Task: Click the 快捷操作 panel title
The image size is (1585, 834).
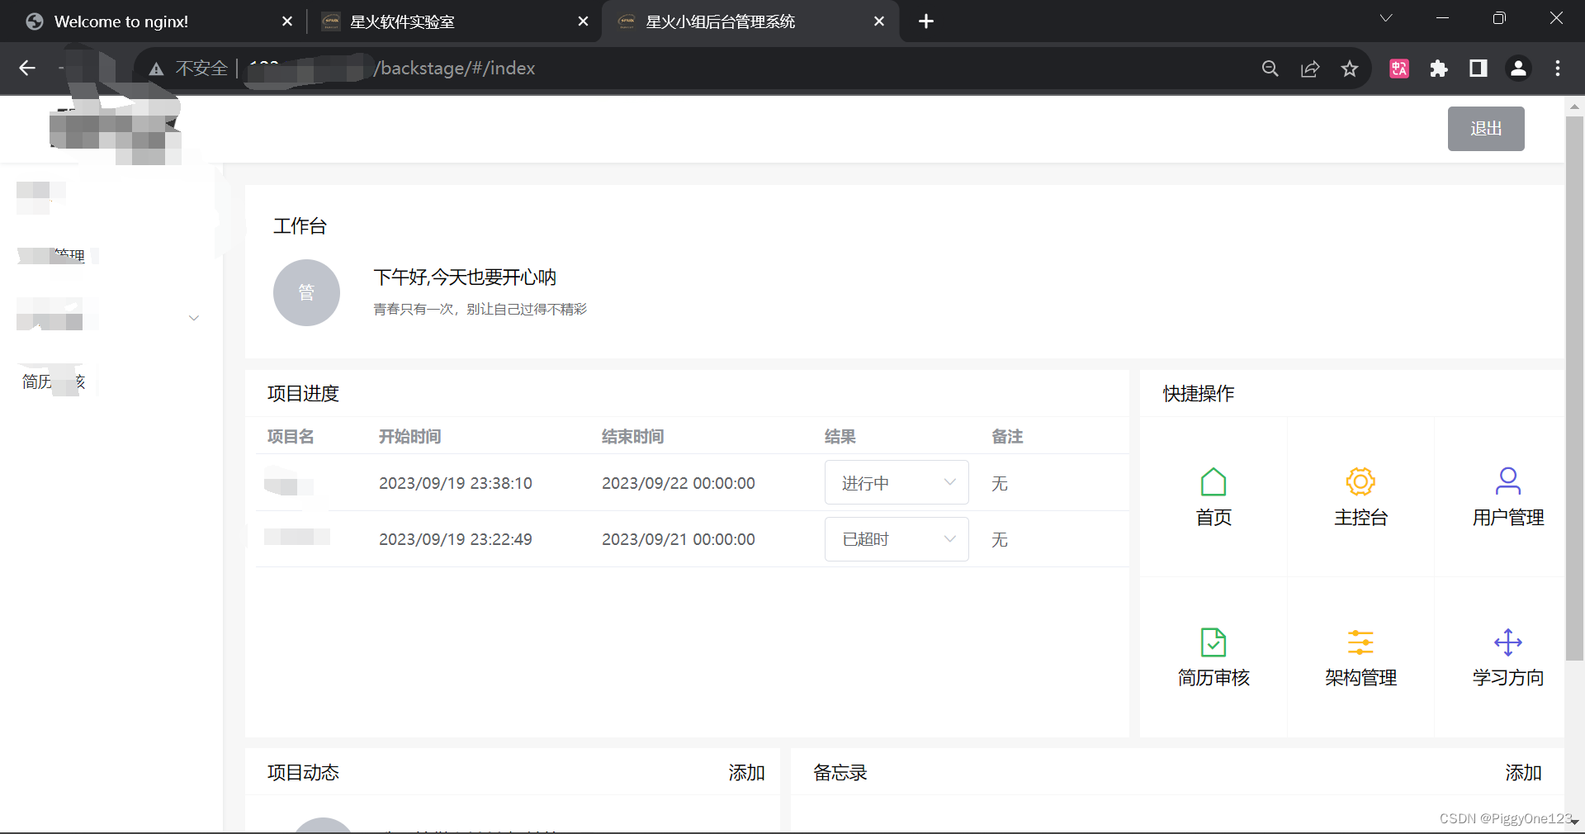Action: pyautogui.click(x=1199, y=394)
